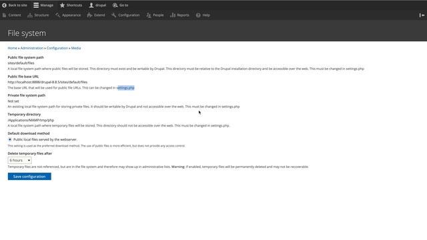Click the File system page title
This screenshot has height=240, width=427.
27,33
